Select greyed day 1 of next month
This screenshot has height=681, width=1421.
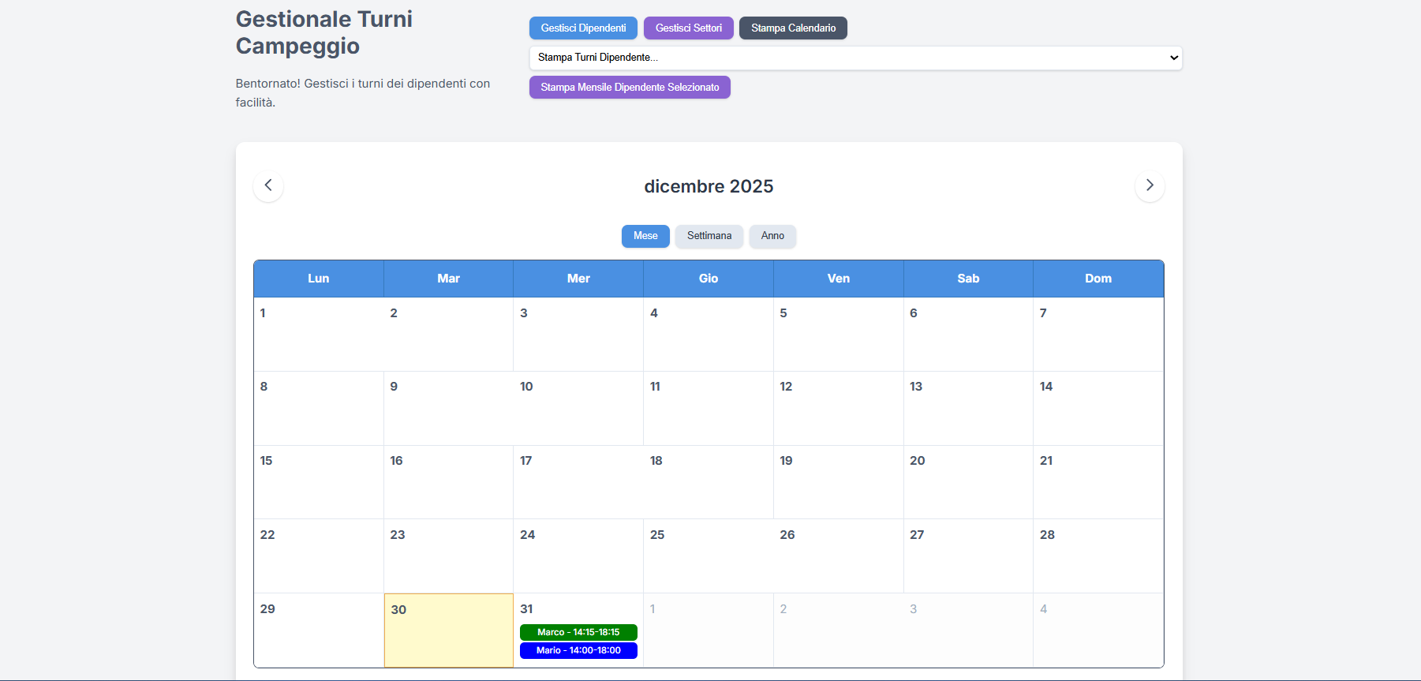click(x=709, y=630)
